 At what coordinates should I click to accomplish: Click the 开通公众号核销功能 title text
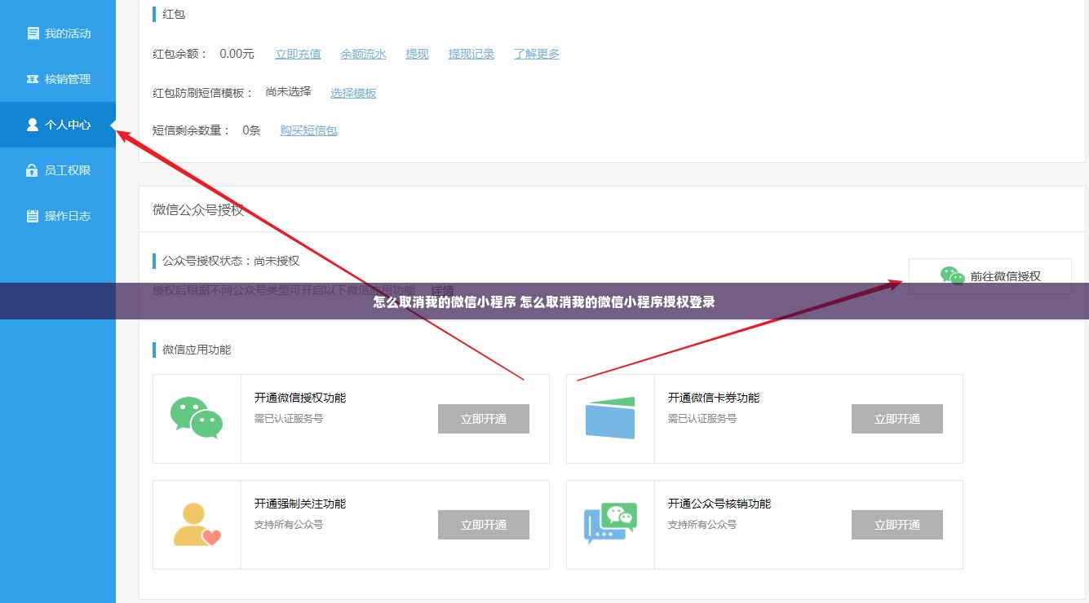[719, 504]
